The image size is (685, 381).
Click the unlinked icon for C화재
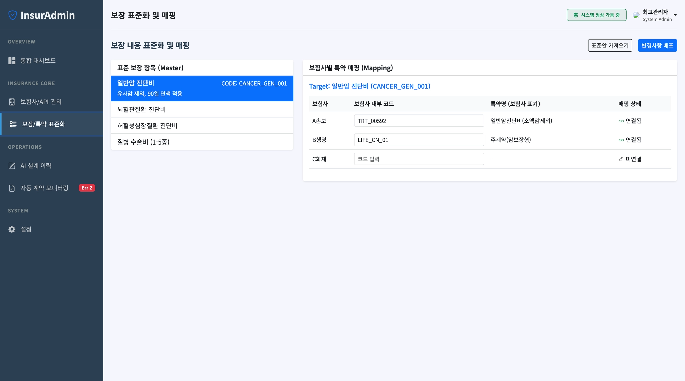pos(621,159)
